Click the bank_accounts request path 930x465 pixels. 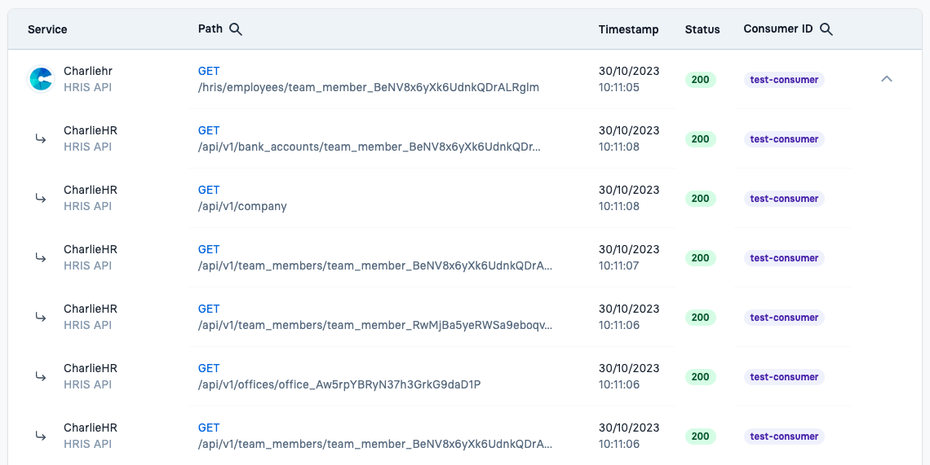370,147
